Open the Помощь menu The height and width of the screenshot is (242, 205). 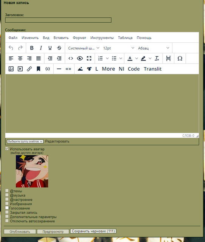point(144,38)
